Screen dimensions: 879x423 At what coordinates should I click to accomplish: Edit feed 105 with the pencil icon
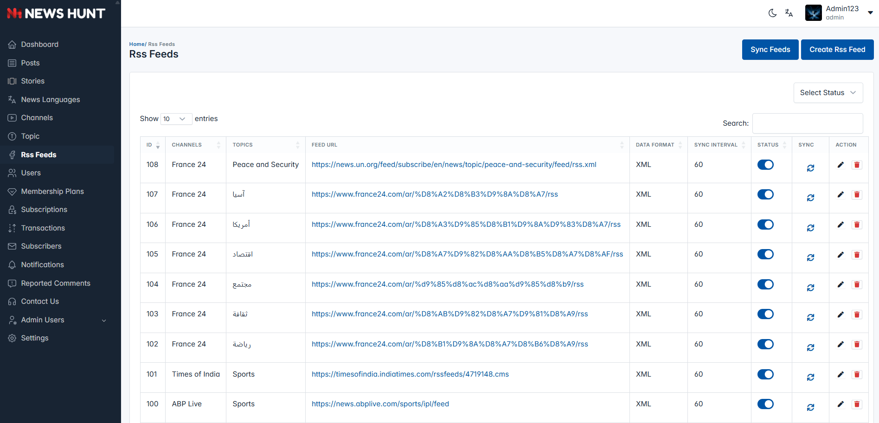pyautogui.click(x=841, y=254)
